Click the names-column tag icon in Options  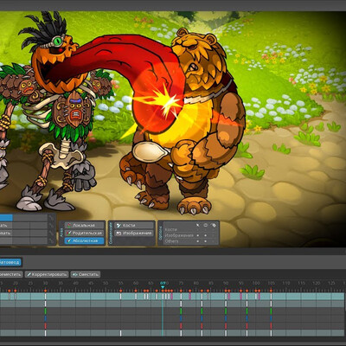(x=213, y=225)
